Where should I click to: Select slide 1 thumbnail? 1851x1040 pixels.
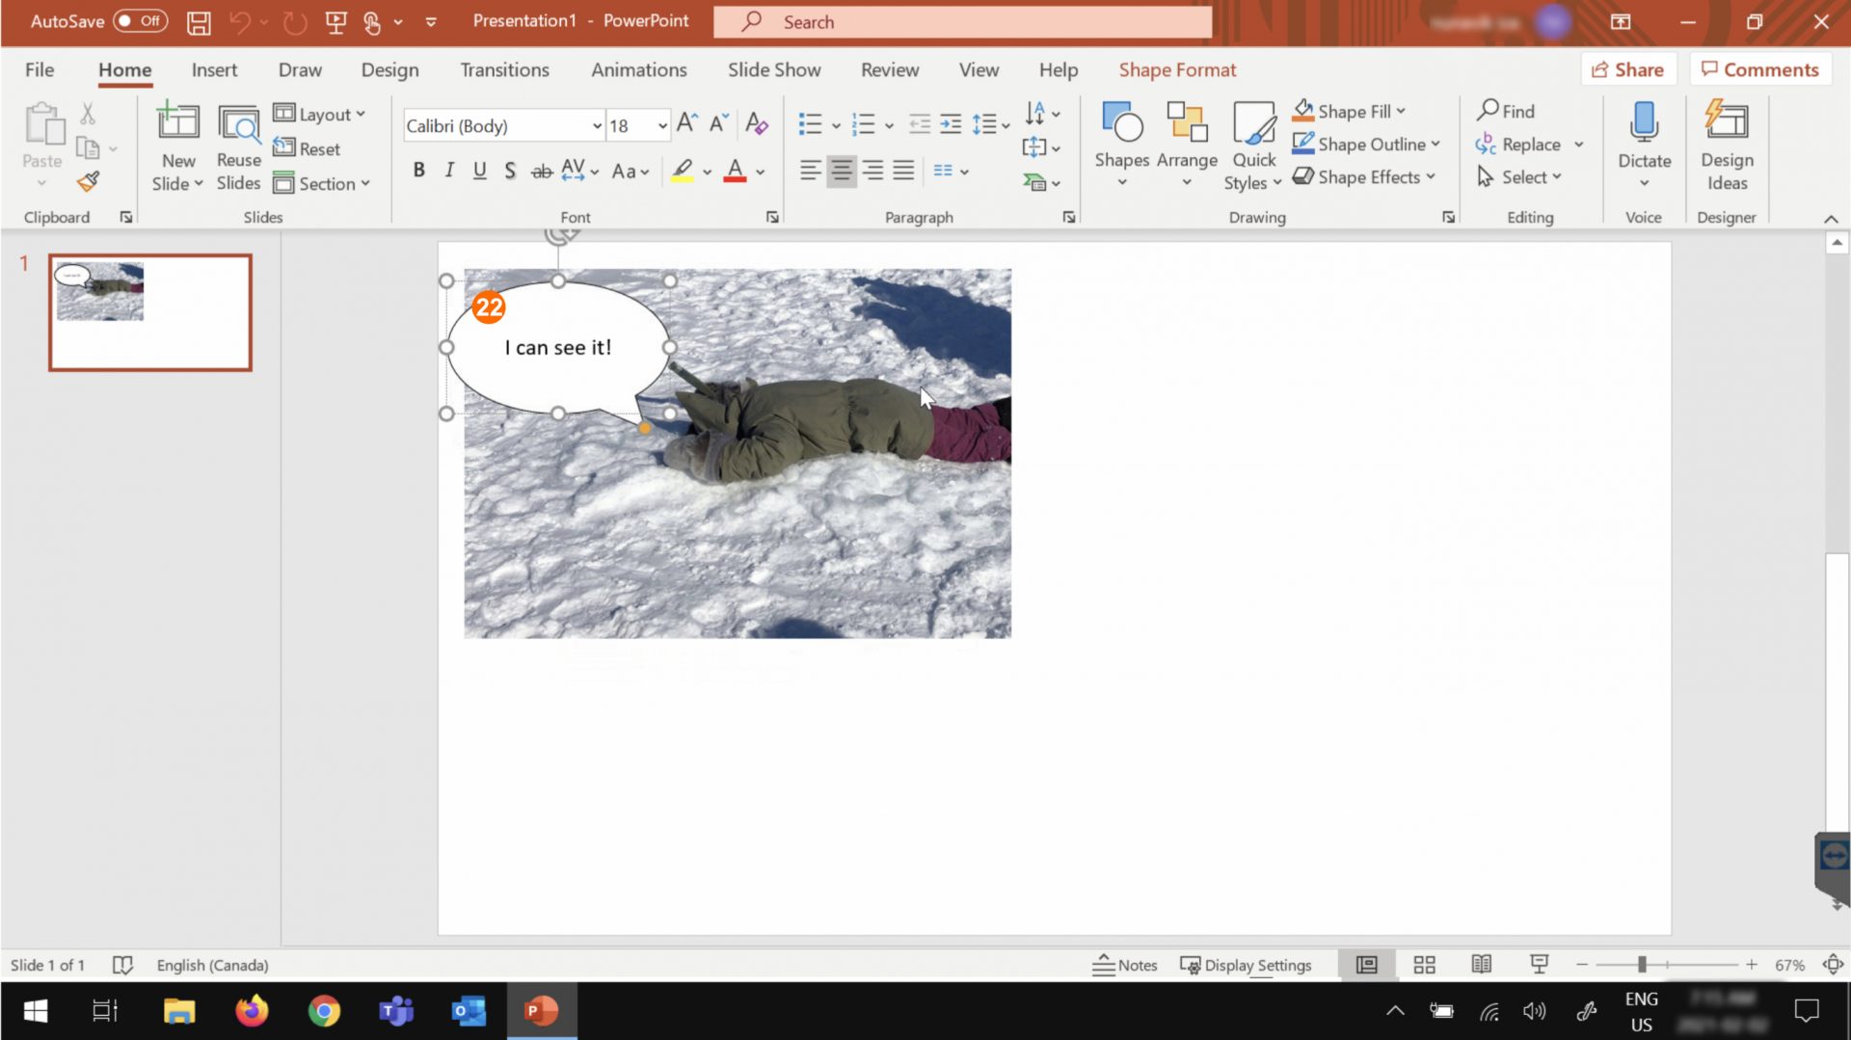tap(149, 312)
